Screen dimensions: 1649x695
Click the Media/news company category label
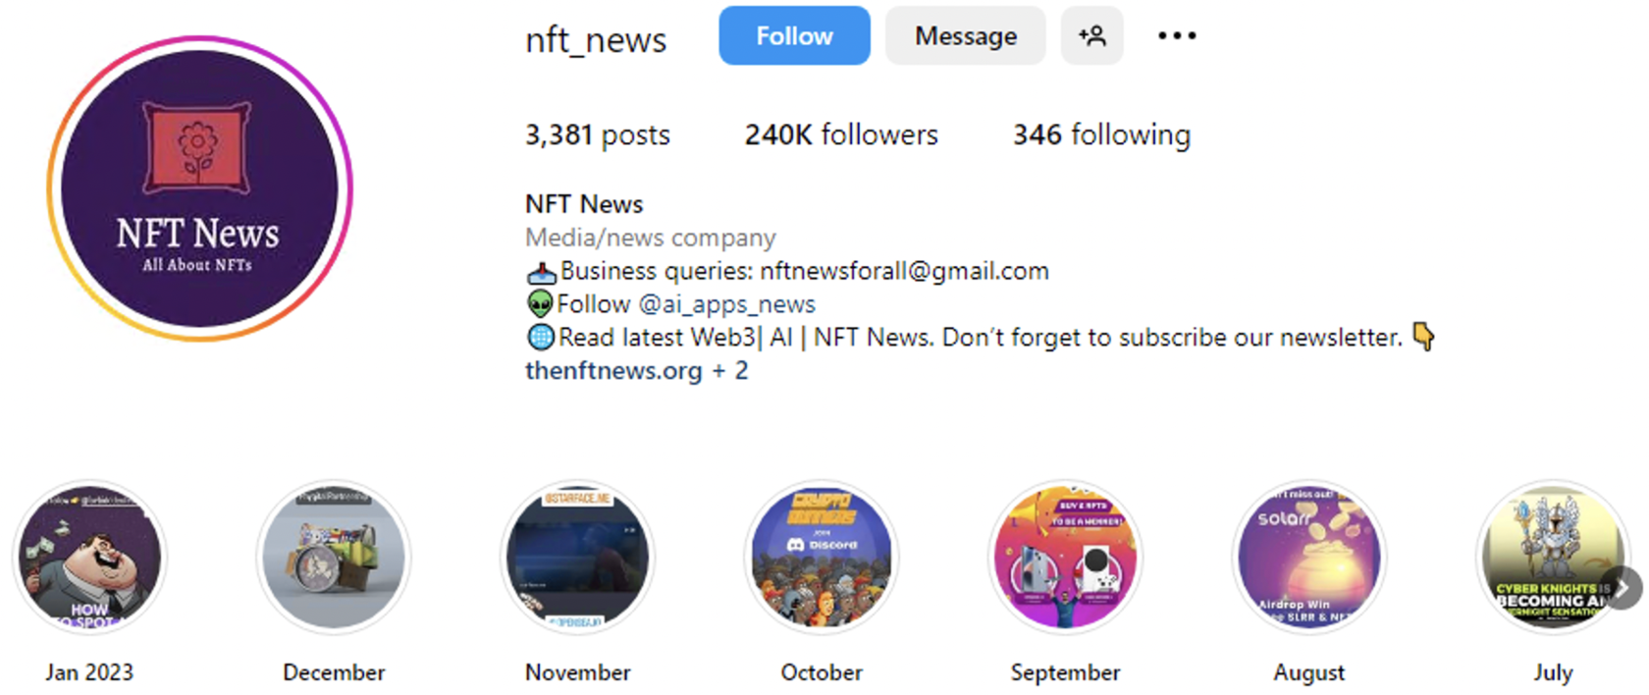(650, 238)
